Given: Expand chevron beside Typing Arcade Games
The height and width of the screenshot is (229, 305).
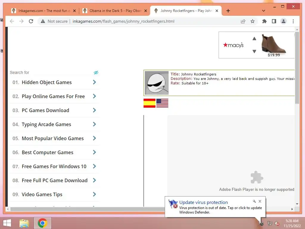Looking at the screenshot, I should 94,124.
